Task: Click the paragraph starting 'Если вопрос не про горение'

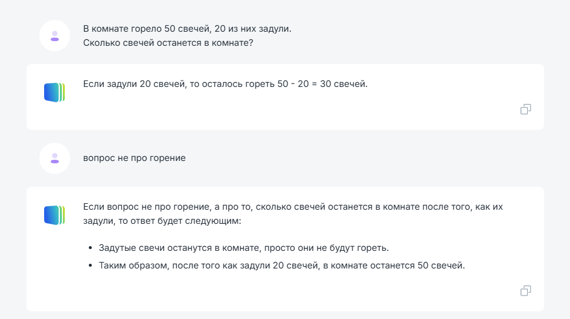Action: tap(293, 214)
